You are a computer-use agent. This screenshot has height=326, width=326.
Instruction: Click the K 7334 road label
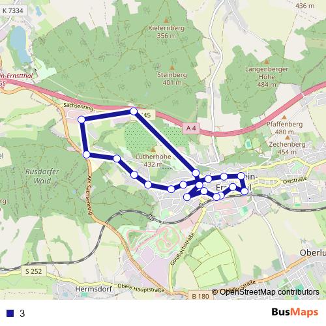(13, 10)
